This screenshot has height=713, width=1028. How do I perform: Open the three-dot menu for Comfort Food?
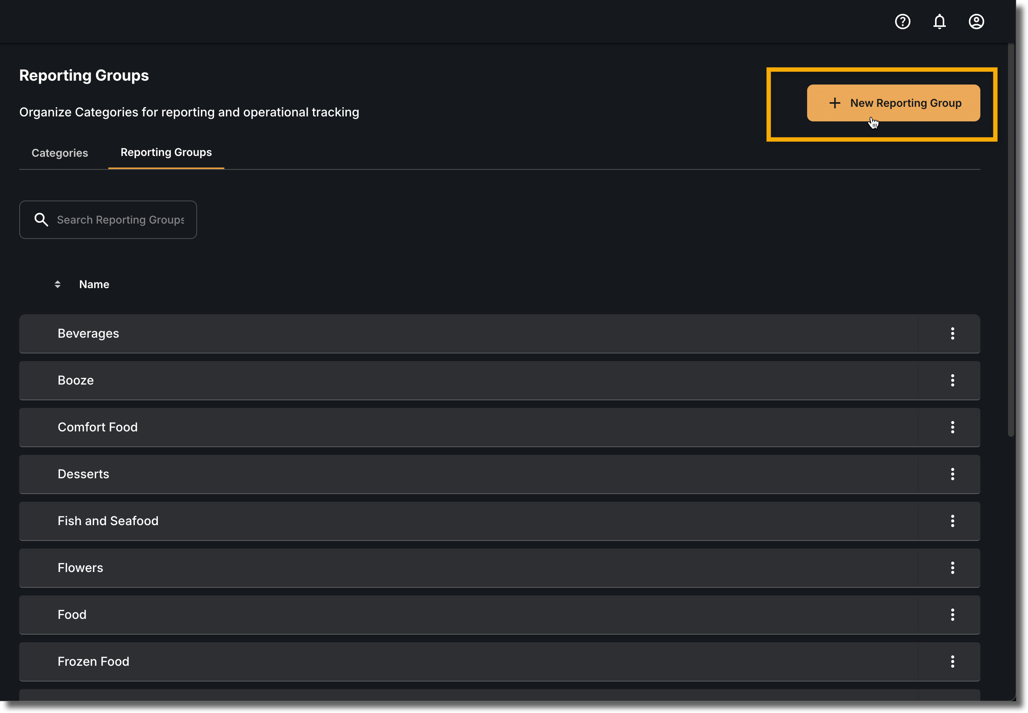tap(952, 427)
